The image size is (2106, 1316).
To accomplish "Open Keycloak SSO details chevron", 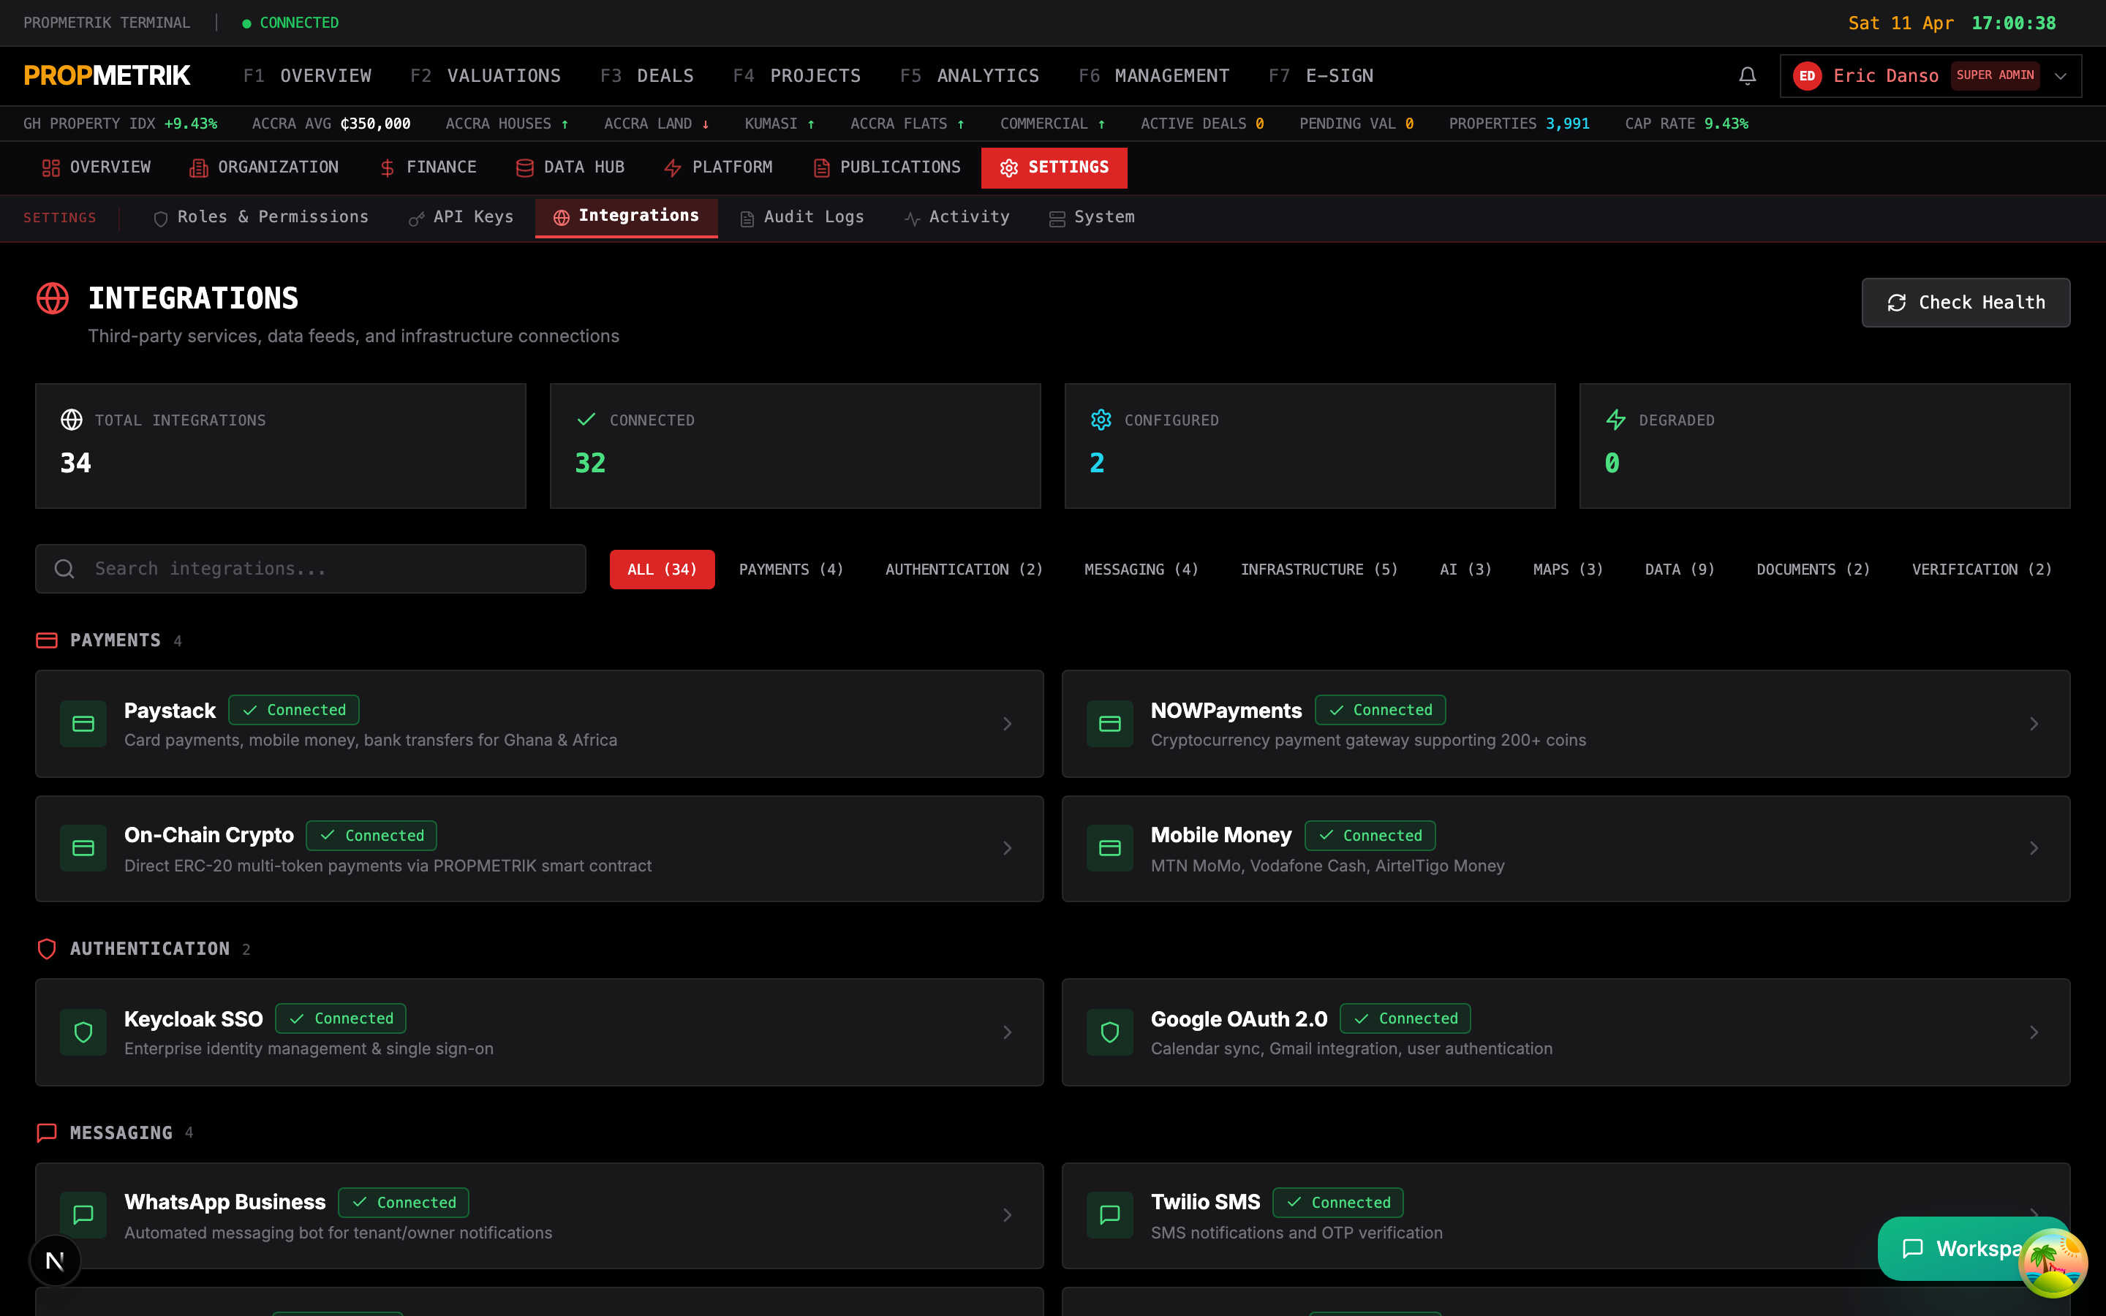I will (x=1007, y=1032).
